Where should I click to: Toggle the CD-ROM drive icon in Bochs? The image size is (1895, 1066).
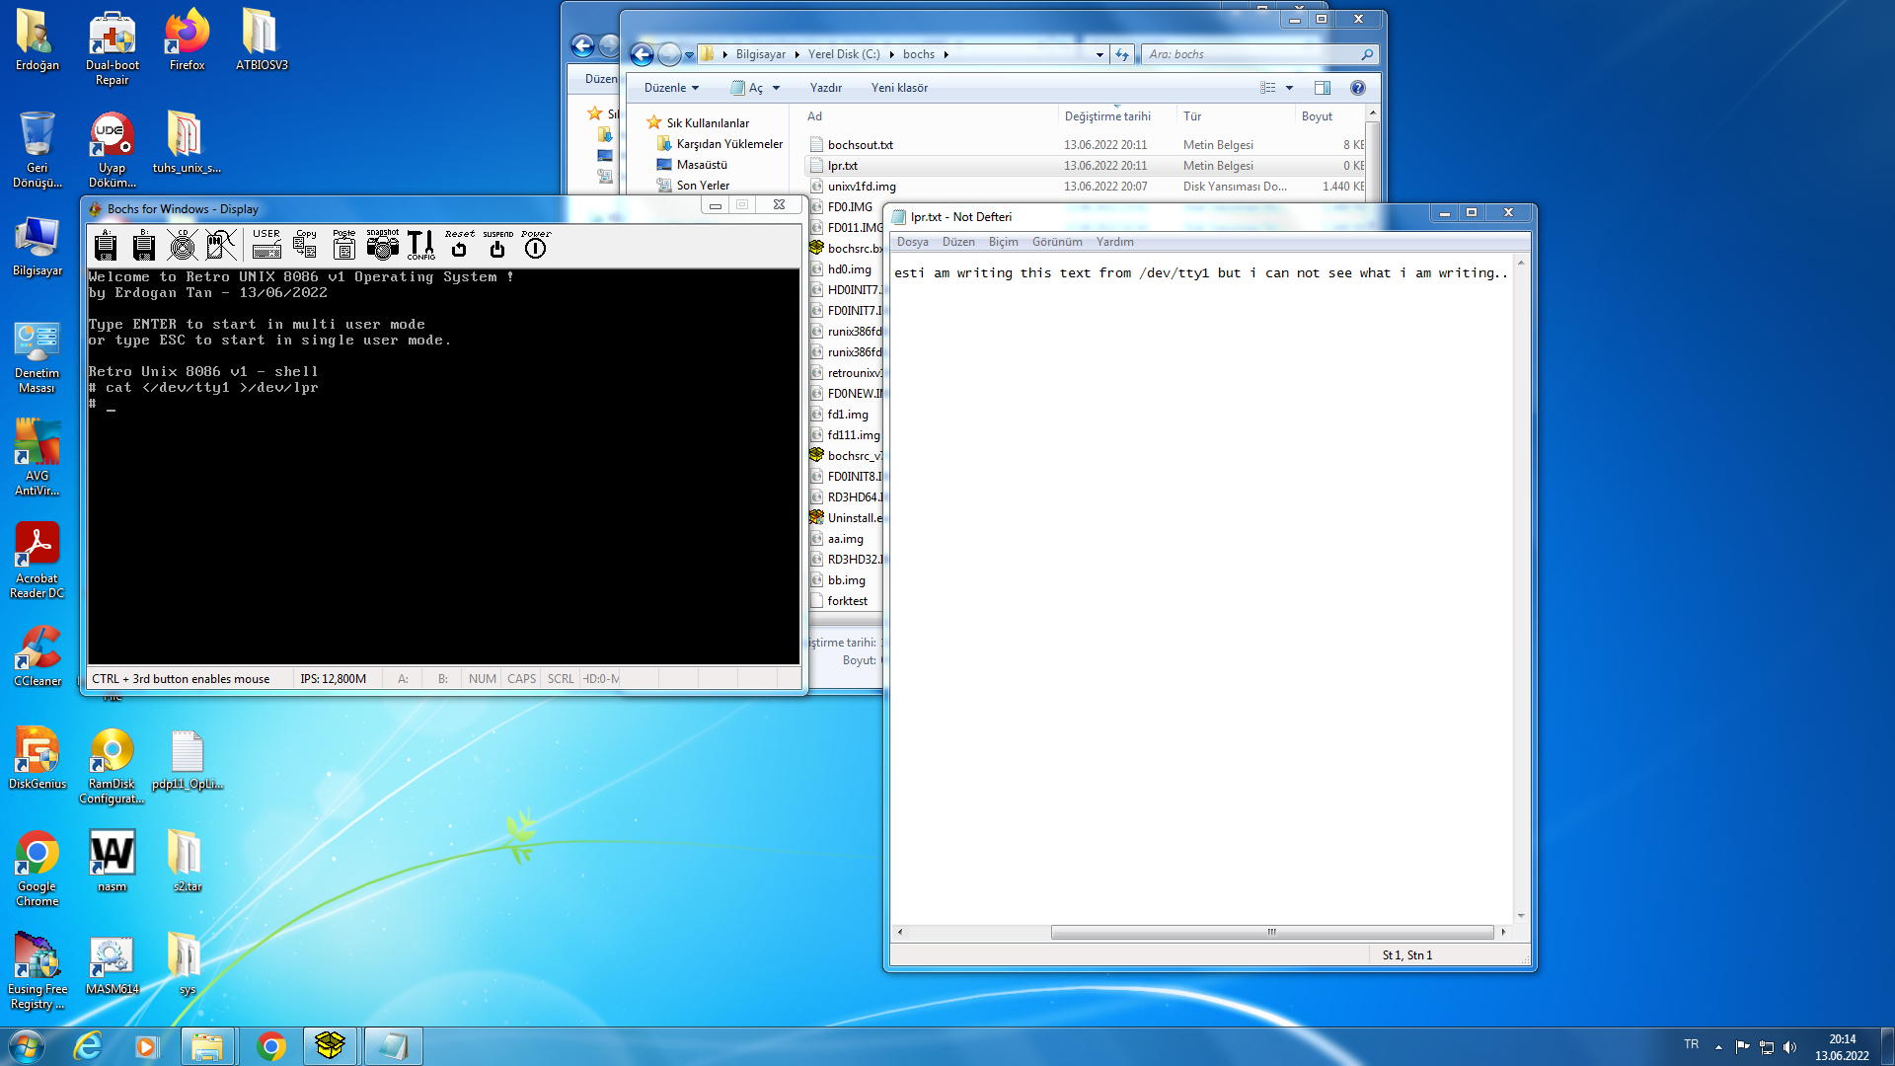coord(183,246)
